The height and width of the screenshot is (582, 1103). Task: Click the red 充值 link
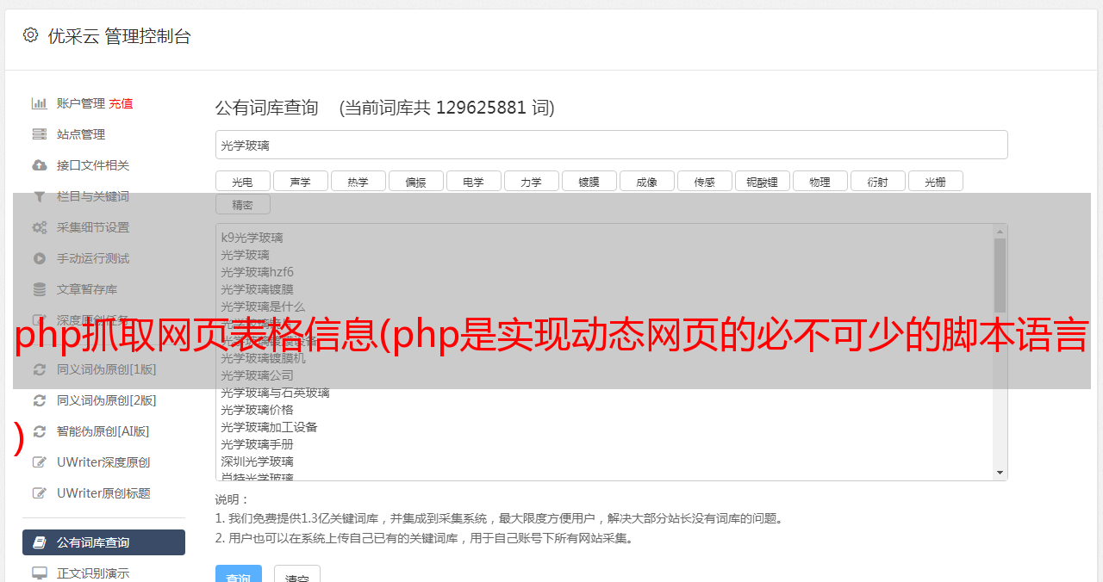click(121, 103)
